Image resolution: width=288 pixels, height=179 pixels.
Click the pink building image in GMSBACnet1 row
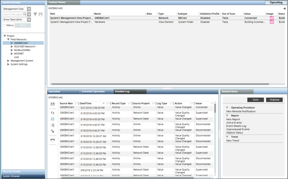coord(272,18)
